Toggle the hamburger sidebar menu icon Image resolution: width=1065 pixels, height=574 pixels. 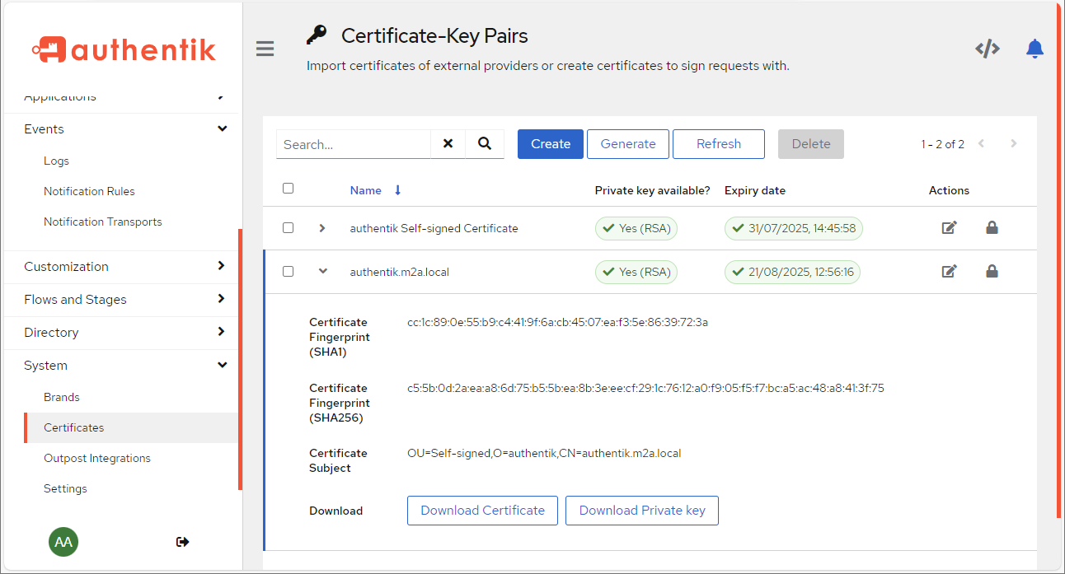pos(265,49)
